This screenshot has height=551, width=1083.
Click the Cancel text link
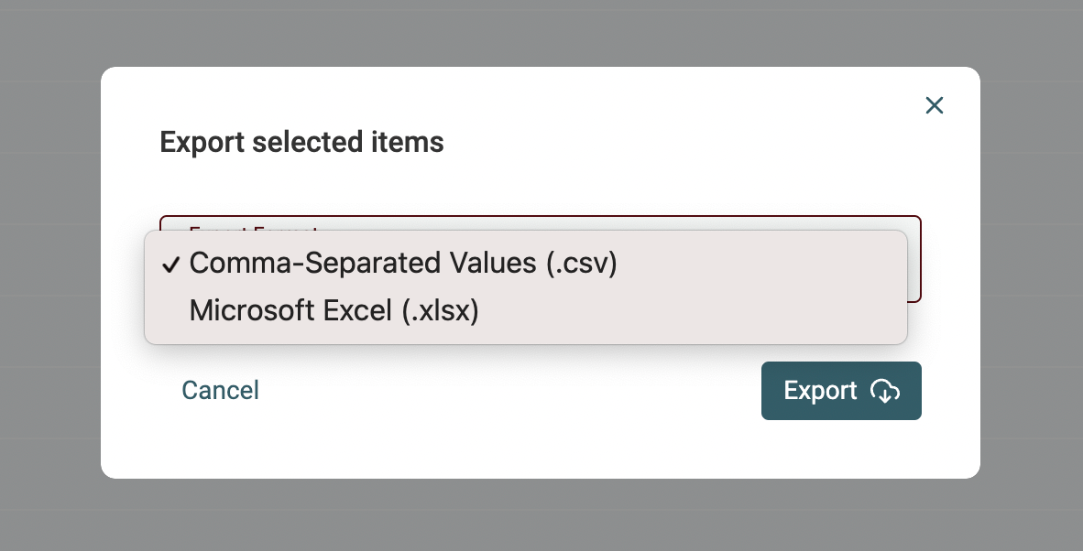220,391
